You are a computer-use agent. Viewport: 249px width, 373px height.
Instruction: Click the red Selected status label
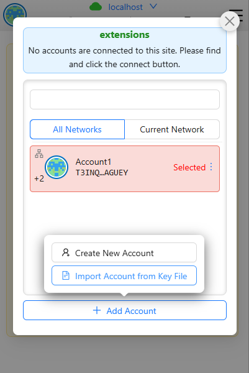point(189,167)
